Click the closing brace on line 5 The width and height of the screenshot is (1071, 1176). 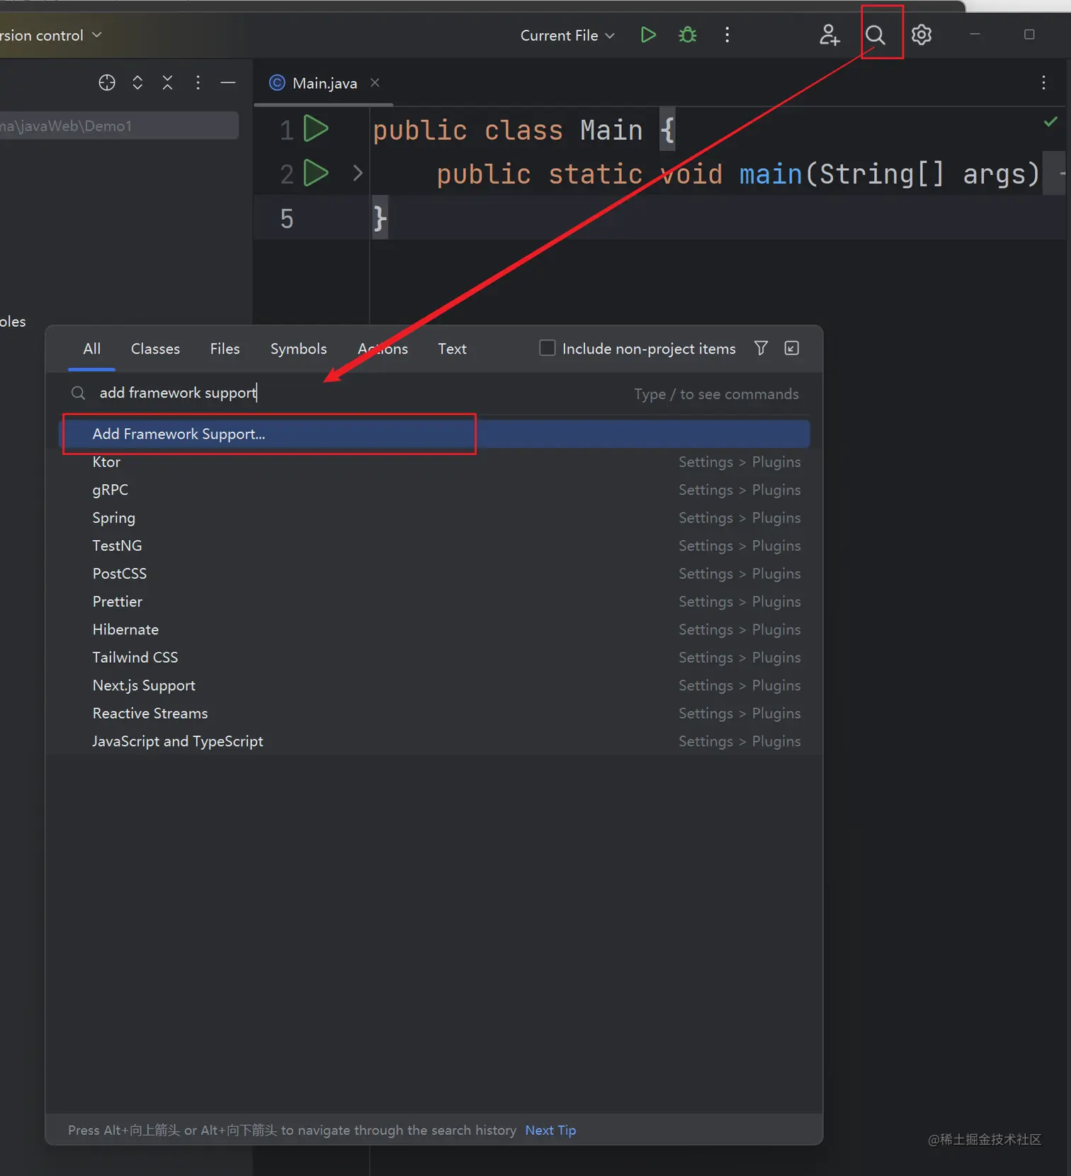(x=380, y=218)
